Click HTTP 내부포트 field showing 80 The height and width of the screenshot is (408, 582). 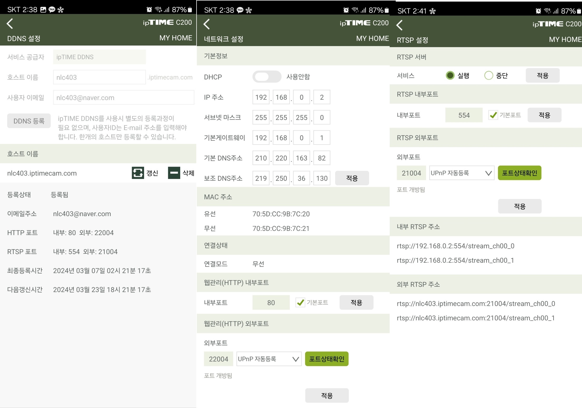click(271, 302)
